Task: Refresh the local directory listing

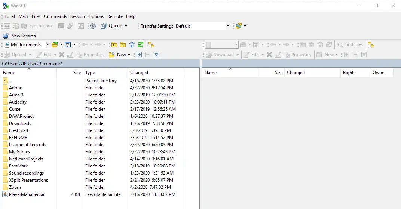Action: coord(140,44)
